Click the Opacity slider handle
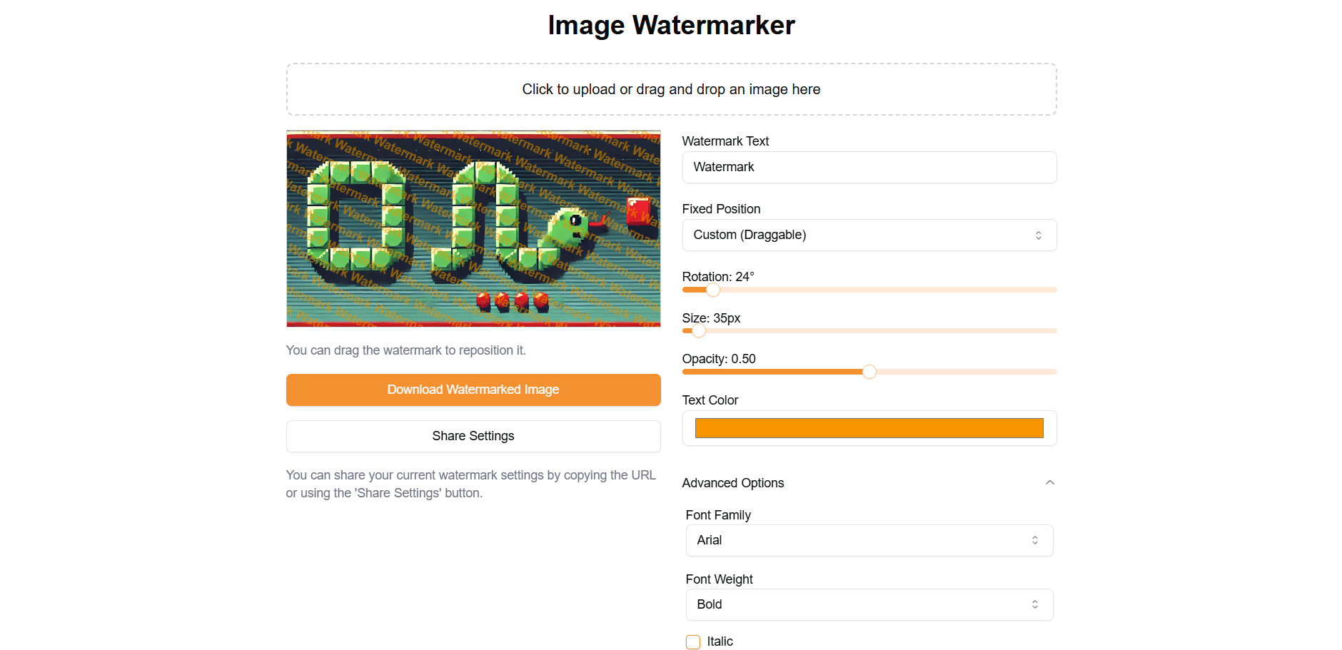This screenshot has width=1342, height=650. pos(869,372)
